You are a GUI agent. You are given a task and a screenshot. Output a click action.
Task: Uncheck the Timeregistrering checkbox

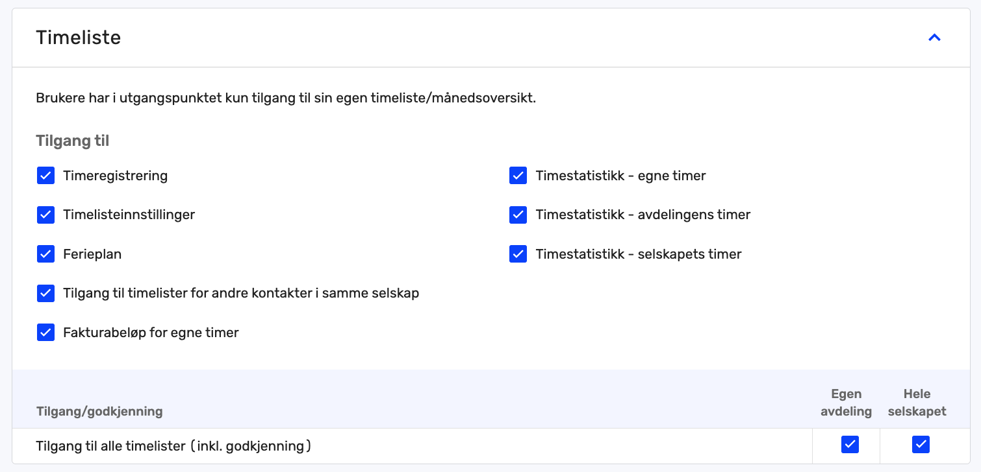[x=45, y=175]
